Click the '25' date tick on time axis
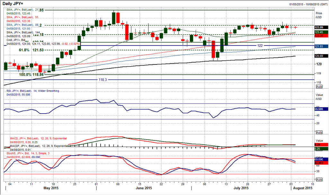The image size is (329, 195). [75, 184]
